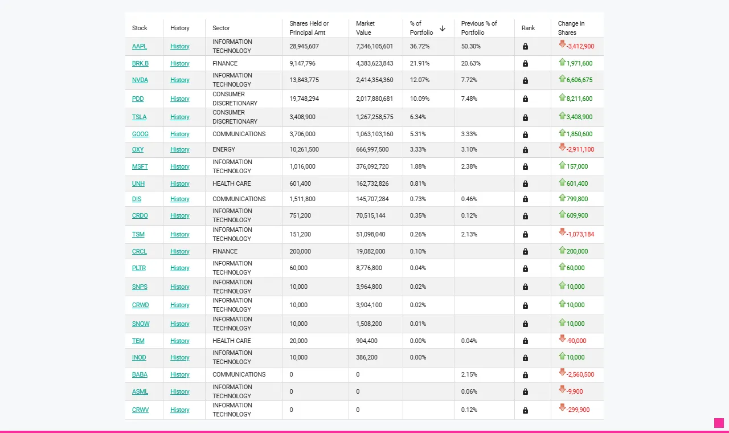Viewport: 729px width, 433px height.
Task: Select NVDA portfolio percentage 12.07%
Action: tap(420, 80)
